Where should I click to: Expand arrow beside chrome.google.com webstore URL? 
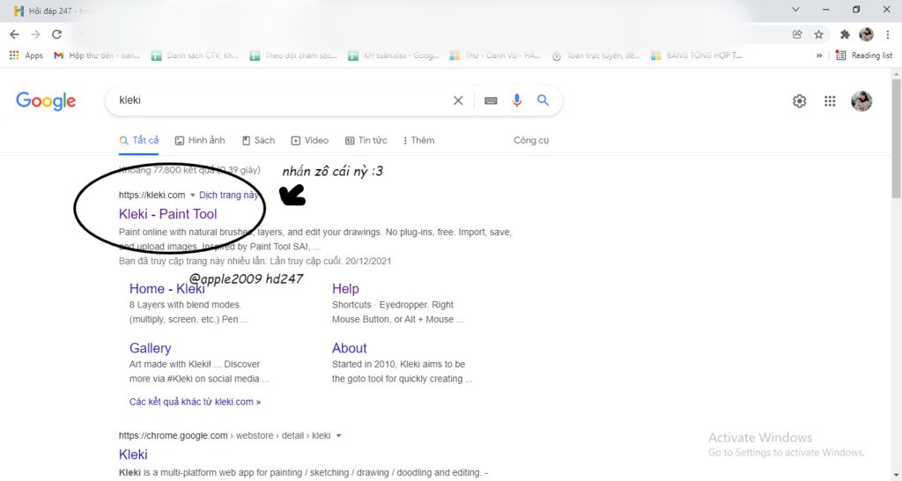338,435
